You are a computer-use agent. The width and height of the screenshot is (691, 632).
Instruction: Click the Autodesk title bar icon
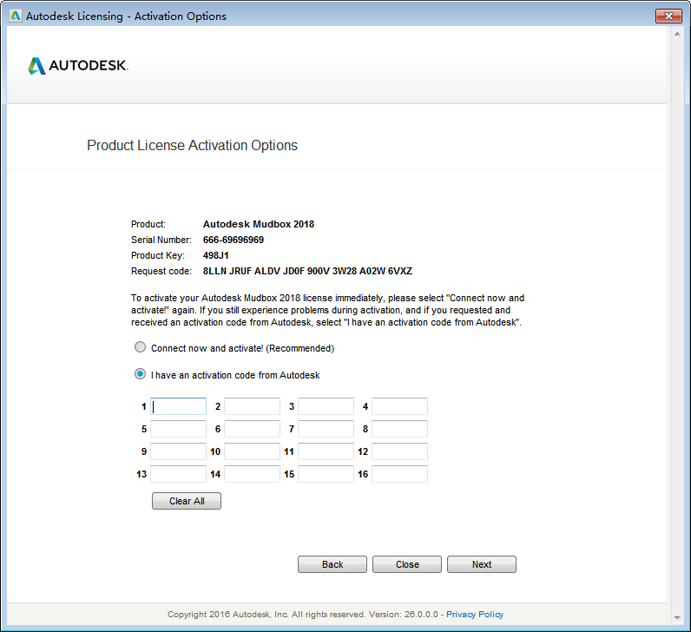point(16,16)
